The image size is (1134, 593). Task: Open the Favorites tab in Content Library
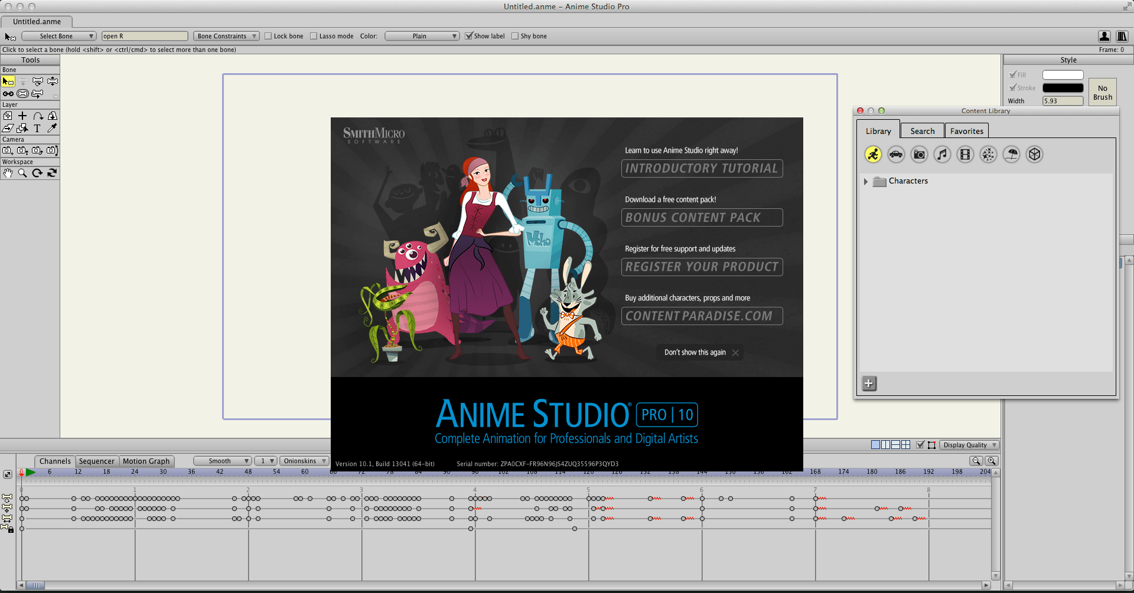point(967,131)
